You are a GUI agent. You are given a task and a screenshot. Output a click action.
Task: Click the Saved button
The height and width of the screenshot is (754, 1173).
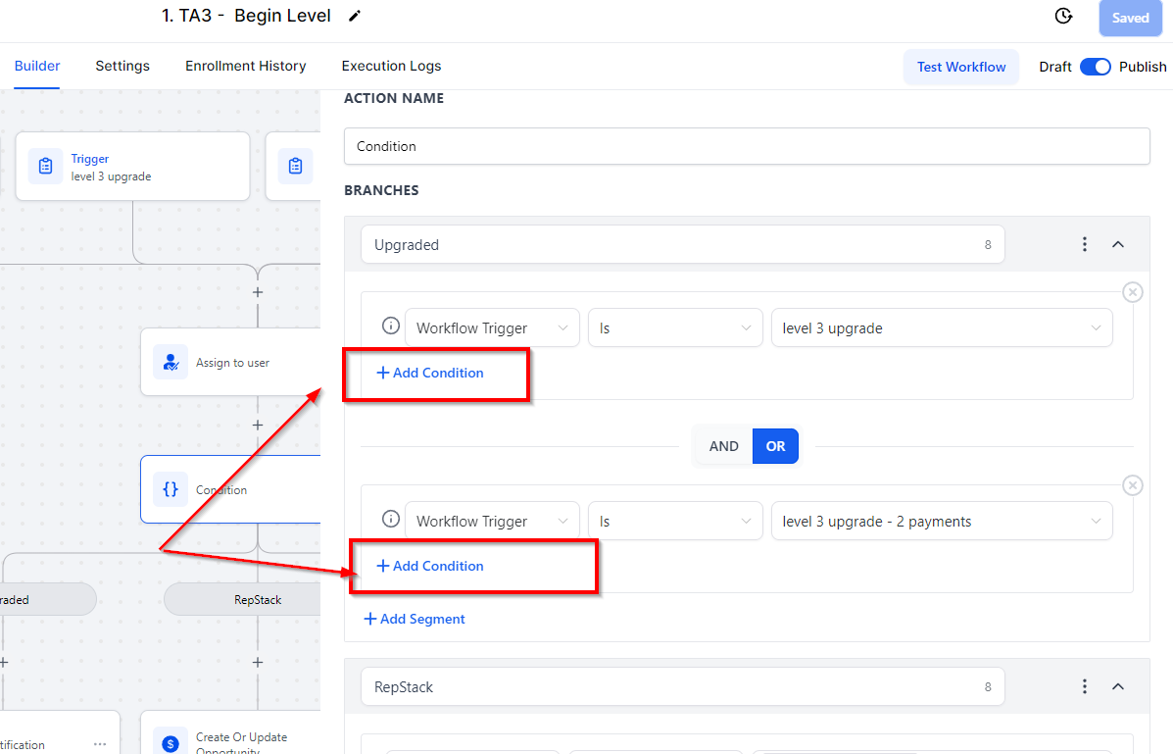1130,18
